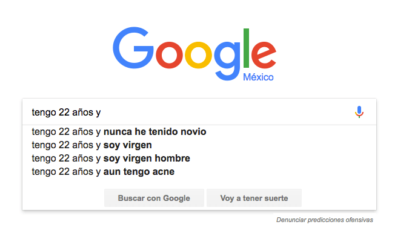This screenshot has width=412, height=239.
Task: Click the yellow 'o' in Google logo
Action: 198,55
